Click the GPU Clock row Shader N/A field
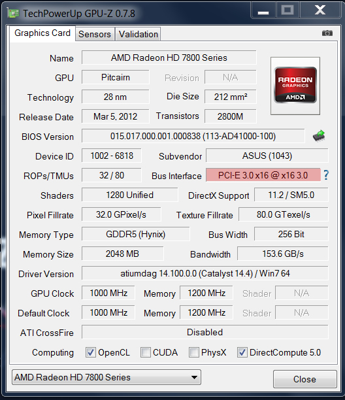The height and width of the screenshot is (400, 345). pos(302,293)
